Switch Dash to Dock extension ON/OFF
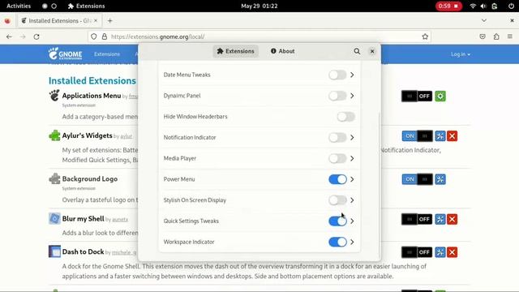The width and height of the screenshot is (519, 292). click(x=417, y=252)
